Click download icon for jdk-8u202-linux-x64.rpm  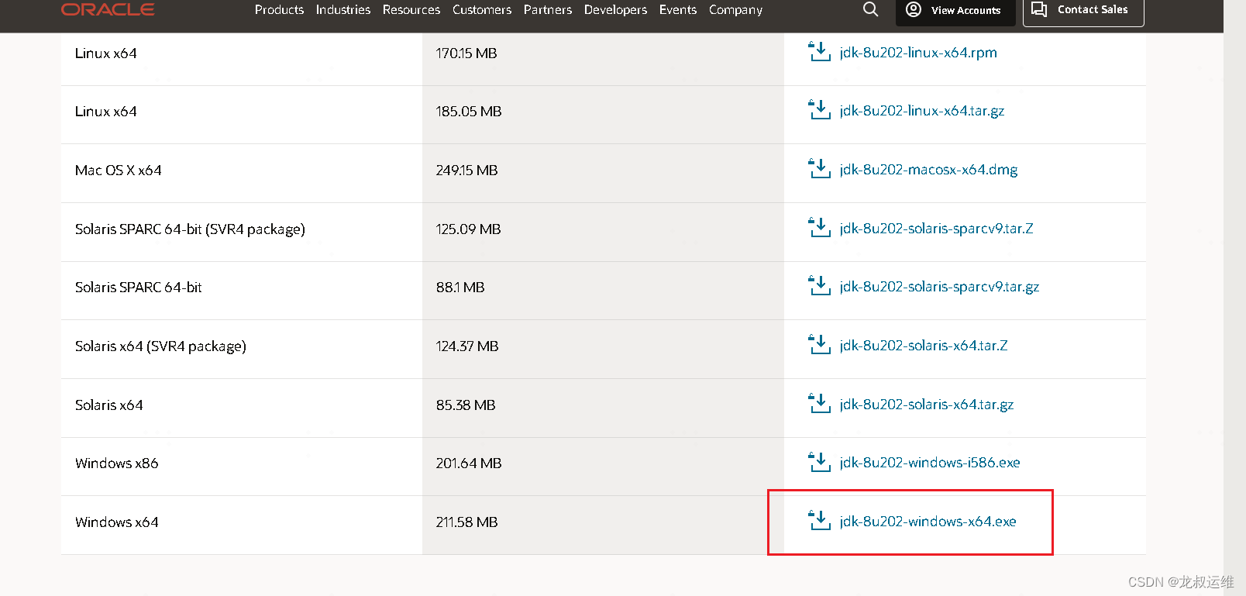(819, 52)
